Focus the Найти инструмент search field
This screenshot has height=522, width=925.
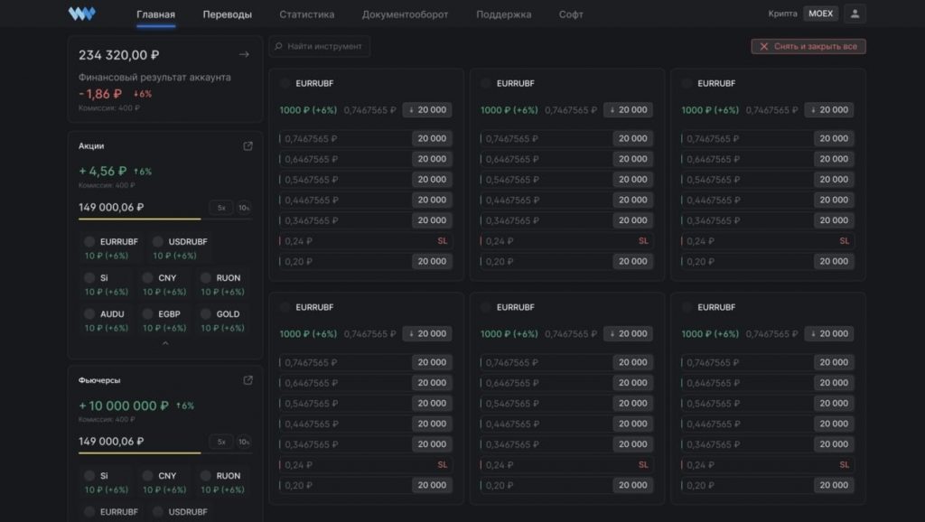323,46
